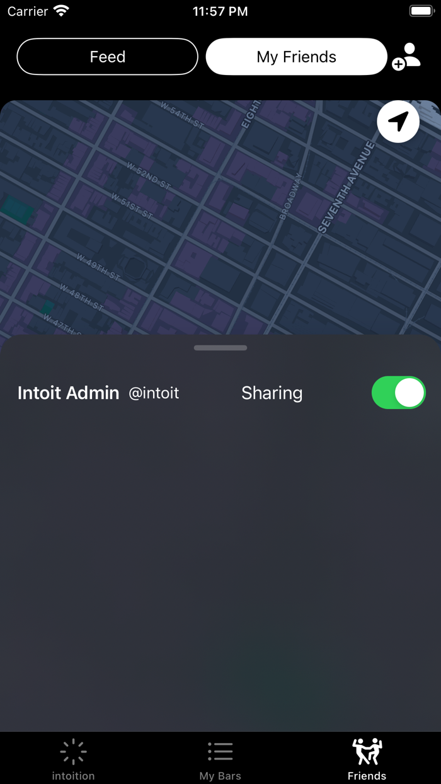Tap the Carrier label in status bar
The width and height of the screenshot is (441, 784).
click(28, 11)
